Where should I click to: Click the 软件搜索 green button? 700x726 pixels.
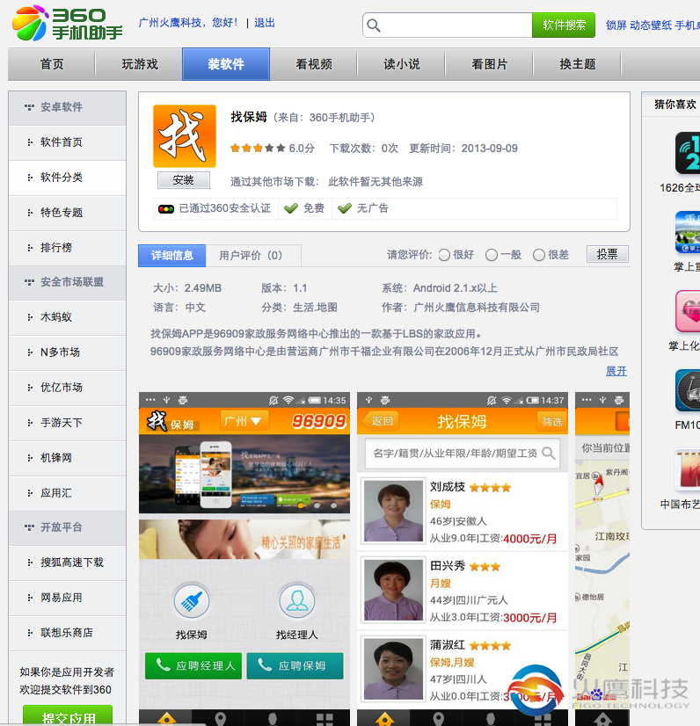click(x=564, y=25)
